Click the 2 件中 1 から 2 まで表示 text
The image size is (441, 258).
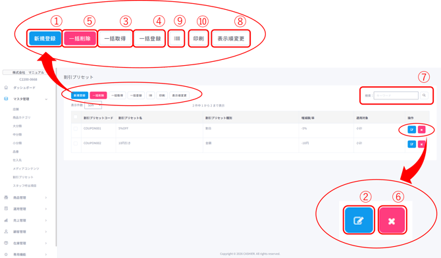tap(209, 105)
